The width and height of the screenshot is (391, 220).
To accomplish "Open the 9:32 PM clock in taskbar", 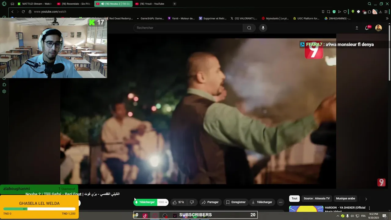I will (374, 216).
